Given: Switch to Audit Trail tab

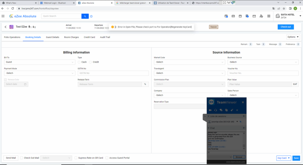Looking at the screenshot, I should pos(105,37).
